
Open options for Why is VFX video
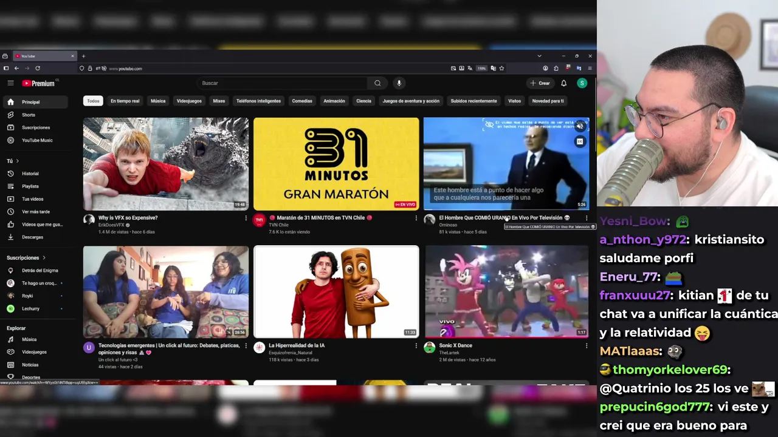click(246, 218)
